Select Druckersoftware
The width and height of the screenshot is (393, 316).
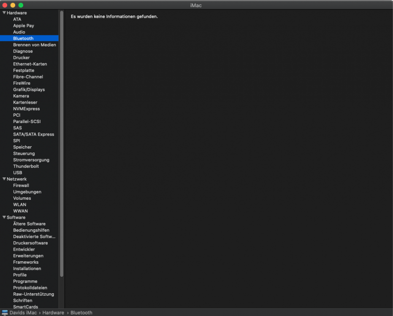coord(30,243)
